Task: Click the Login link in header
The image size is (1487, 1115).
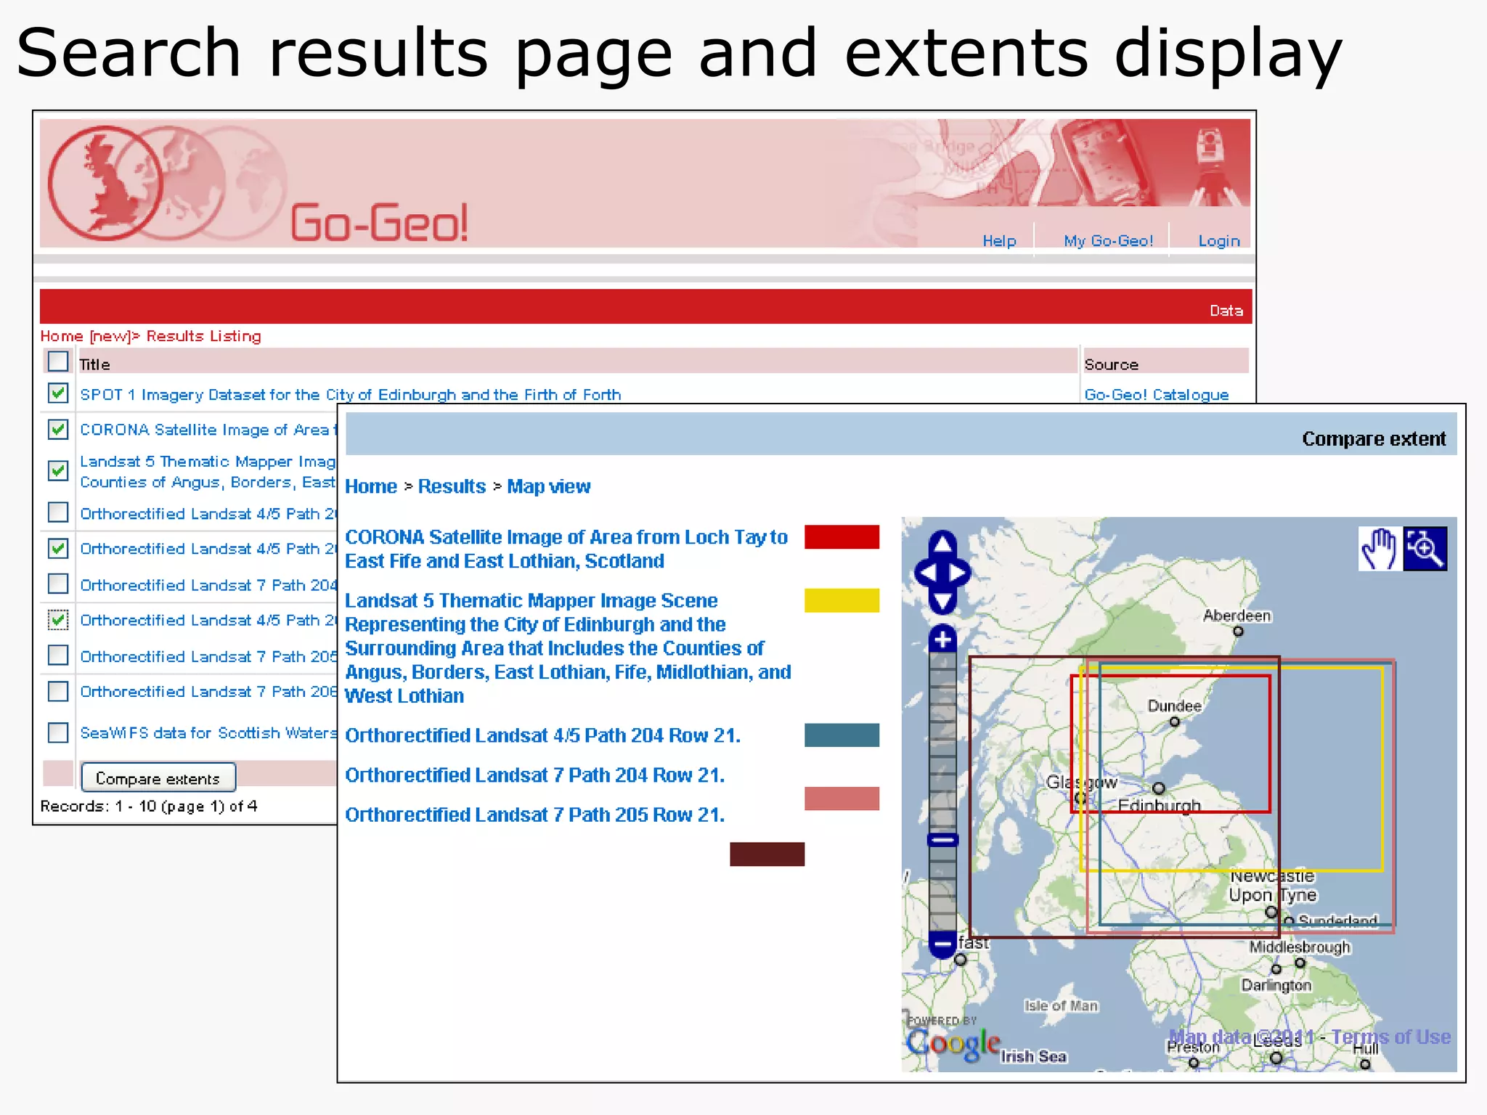Action: (1219, 241)
